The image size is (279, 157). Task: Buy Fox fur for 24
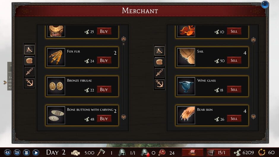coord(104,60)
